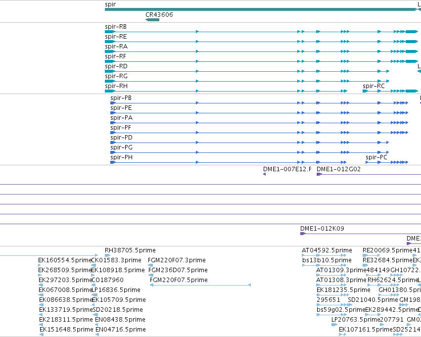
Task: Open the LP20763.5prime EST
Action: (x=356, y=320)
